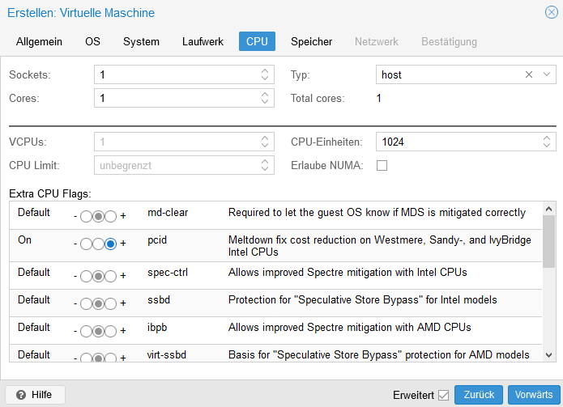Image resolution: width=563 pixels, height=407 pixels.
Task: Close the Virtuelle Maschine dialog
Action: 551,12
